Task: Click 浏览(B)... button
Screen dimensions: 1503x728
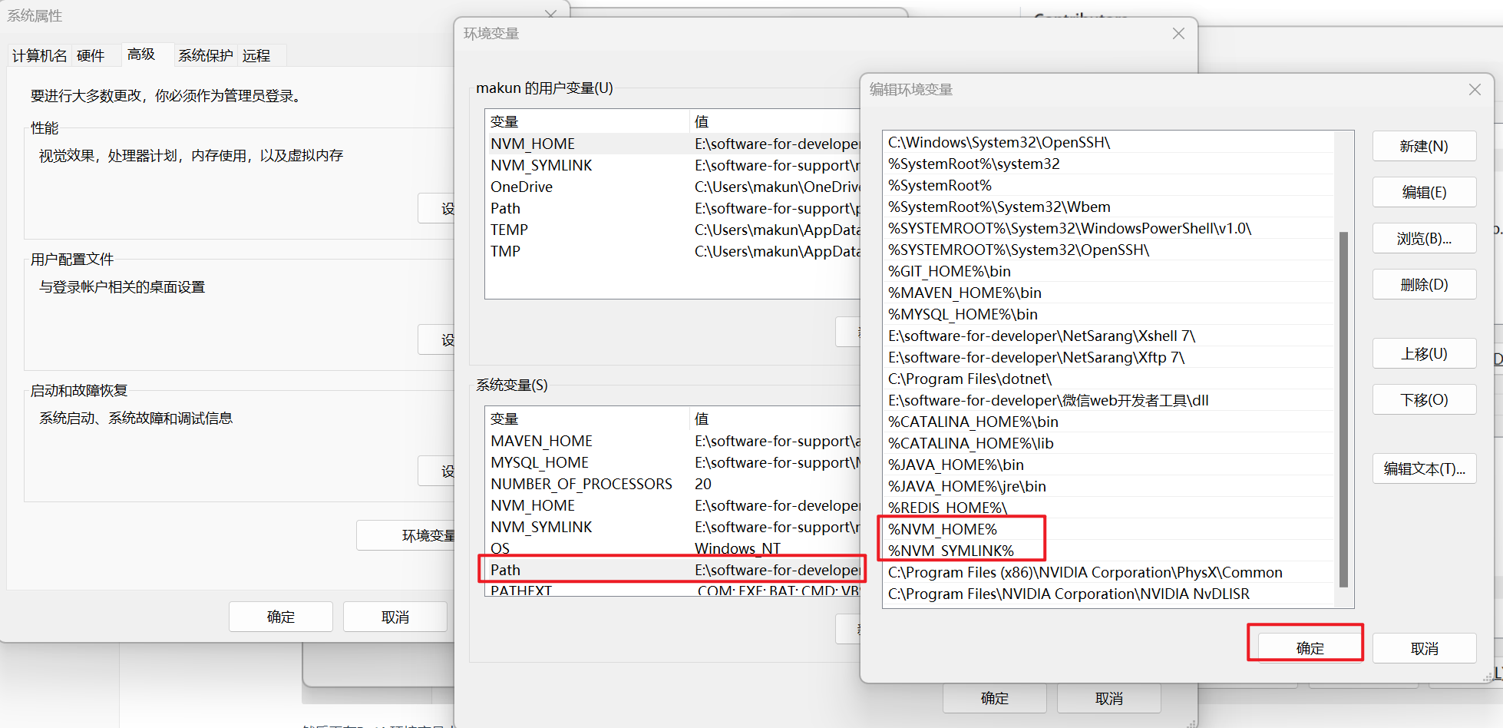Action: (1424, 238)
